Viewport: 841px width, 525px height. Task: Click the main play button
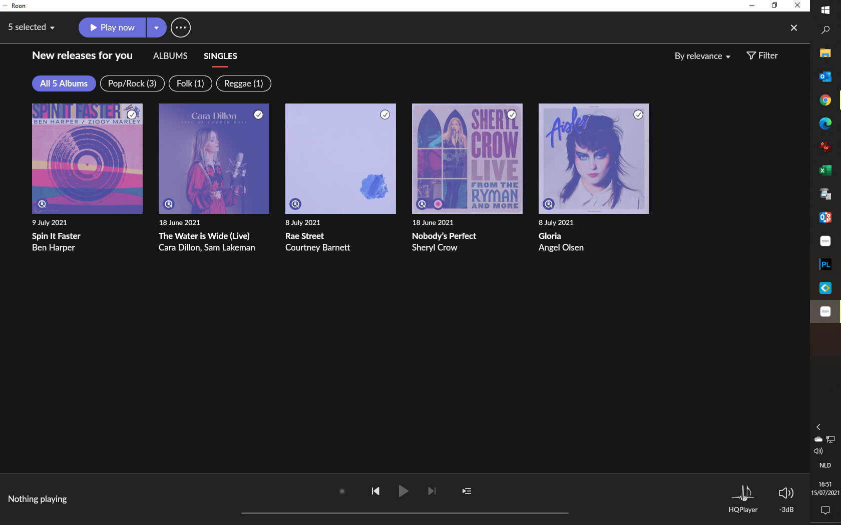[x=403, y=491]
